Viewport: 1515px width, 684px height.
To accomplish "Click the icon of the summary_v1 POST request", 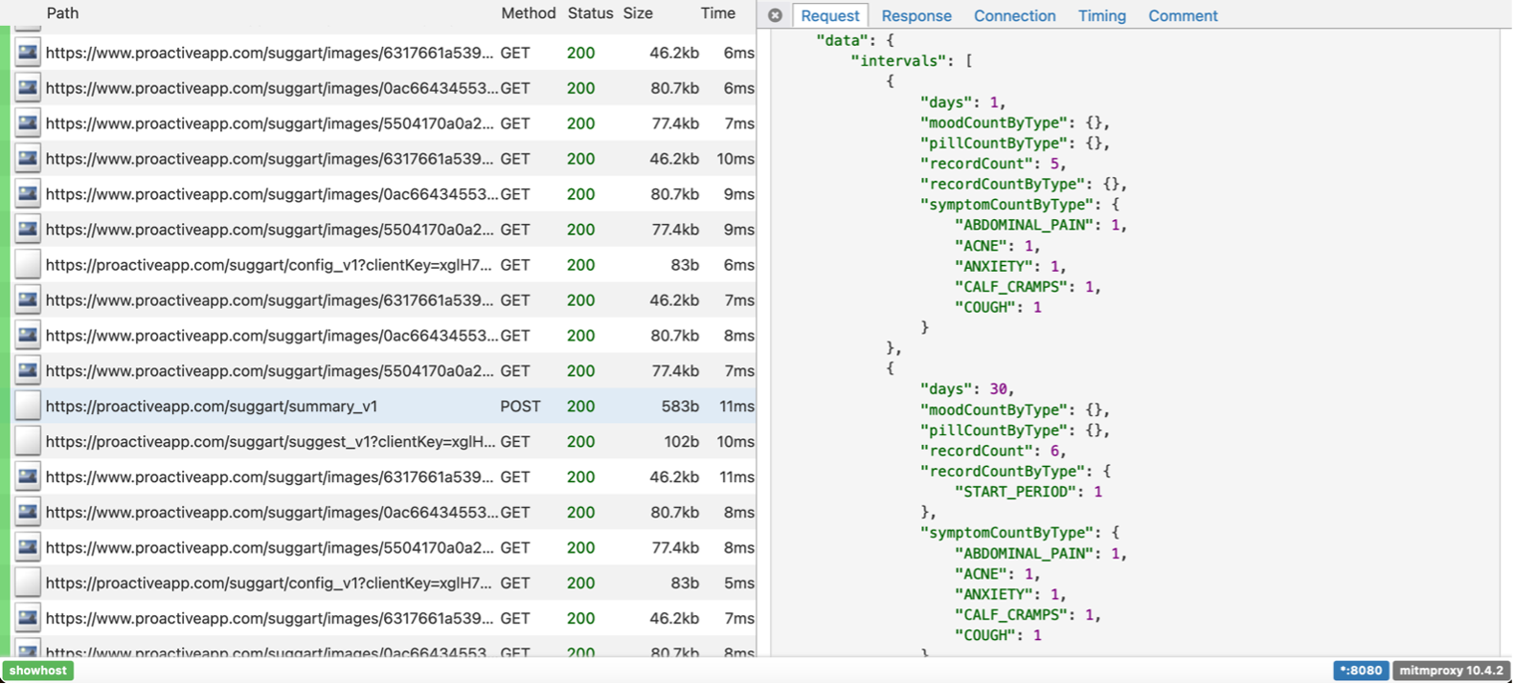I will (x=28, y=407).
